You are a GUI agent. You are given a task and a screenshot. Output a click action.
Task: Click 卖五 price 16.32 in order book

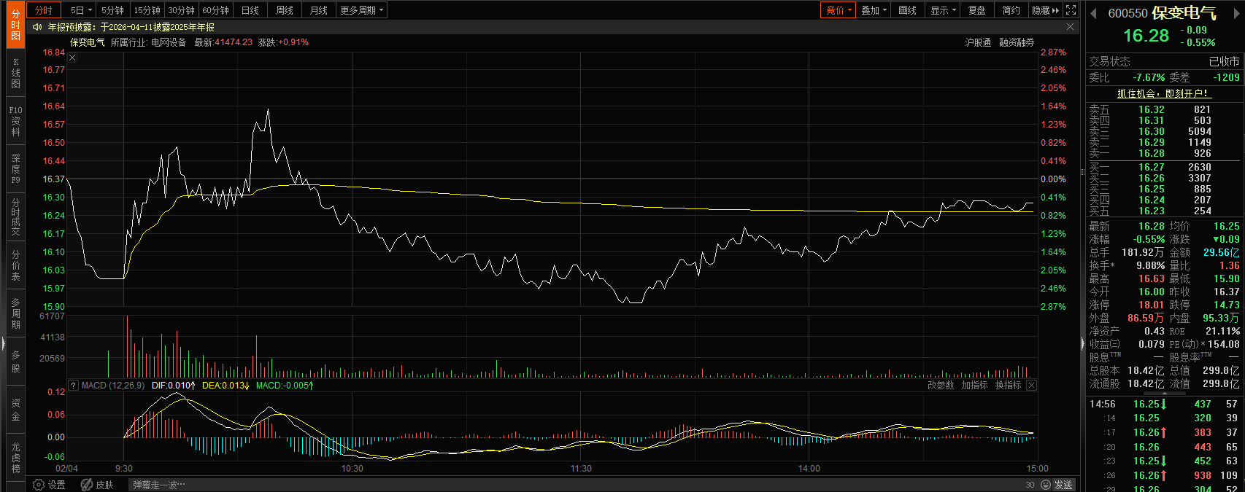tap(1152, 109)
